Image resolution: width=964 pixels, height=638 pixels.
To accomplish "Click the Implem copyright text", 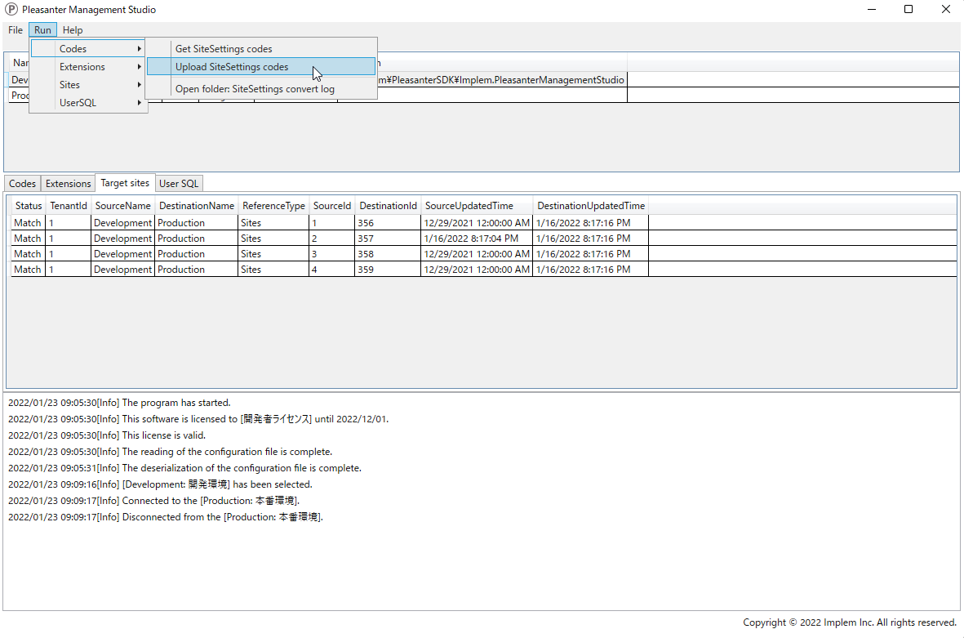I will click(850, 622).
